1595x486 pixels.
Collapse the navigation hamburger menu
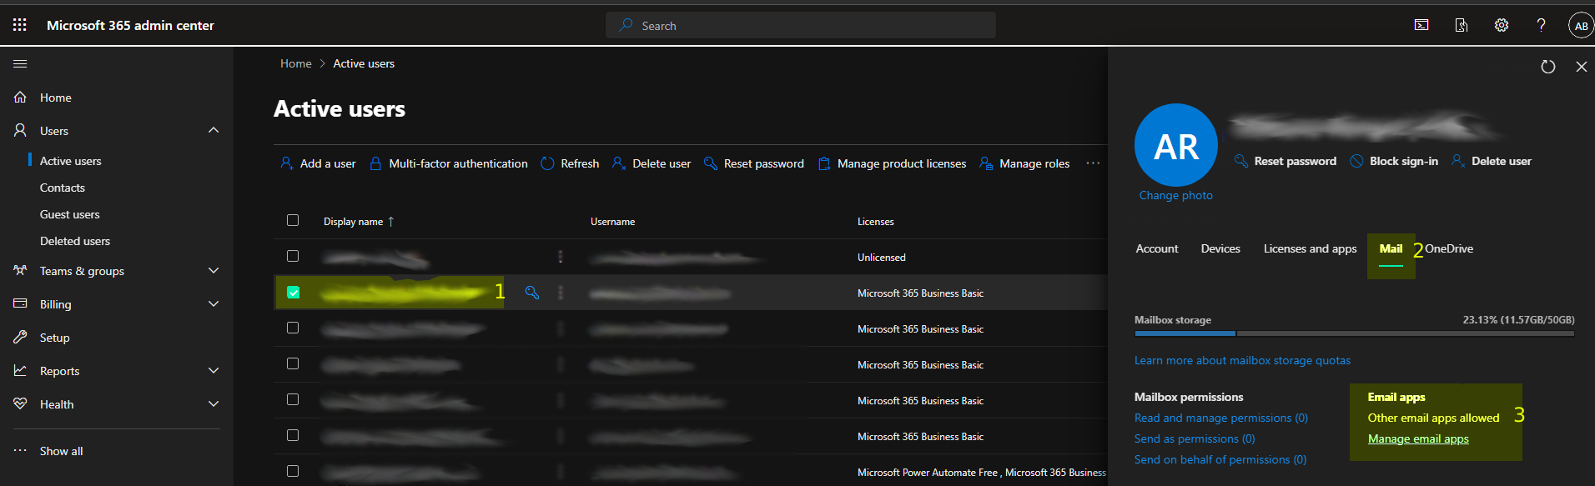click(x=21, y=63)
